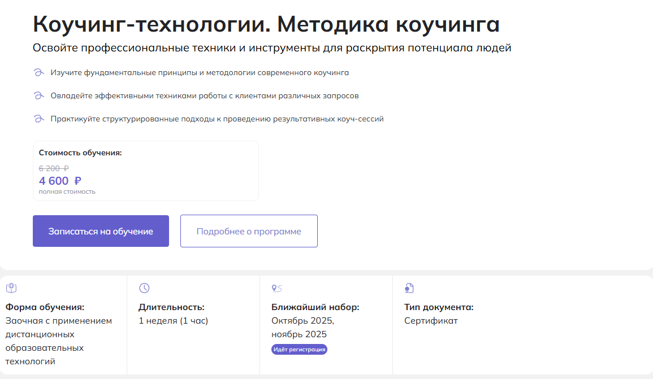Click the certificate icon above "Тип документа"

coord(409,289)
